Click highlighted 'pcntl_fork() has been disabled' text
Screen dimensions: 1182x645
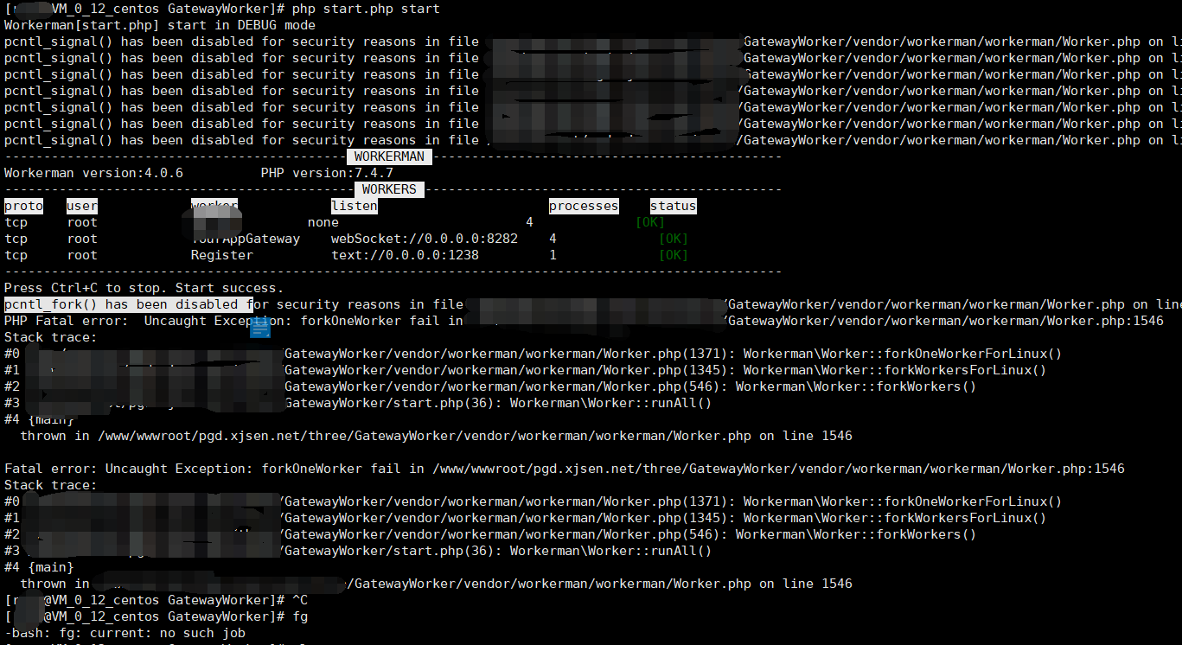(129, 304)
